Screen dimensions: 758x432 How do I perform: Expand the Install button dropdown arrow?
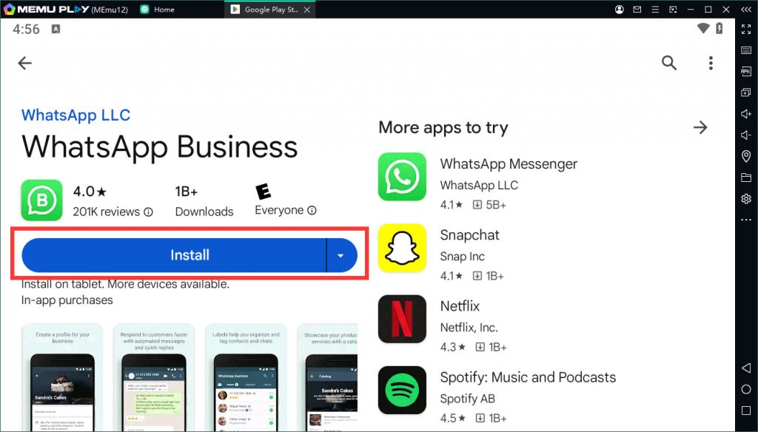[x=341, y=255]
